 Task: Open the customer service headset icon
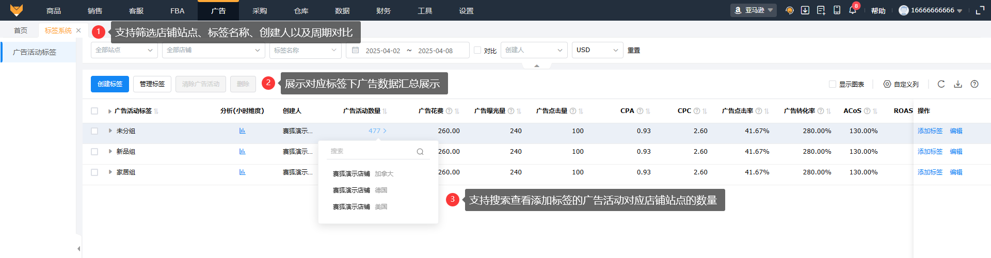789,10
